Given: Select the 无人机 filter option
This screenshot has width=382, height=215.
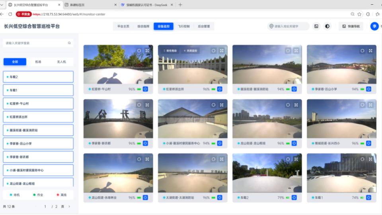Looking at the screenshot, I should click(x=61, y=62).
